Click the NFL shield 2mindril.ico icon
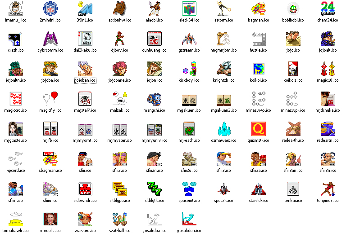This screenshot has height=237, width=346. point(50,9)
